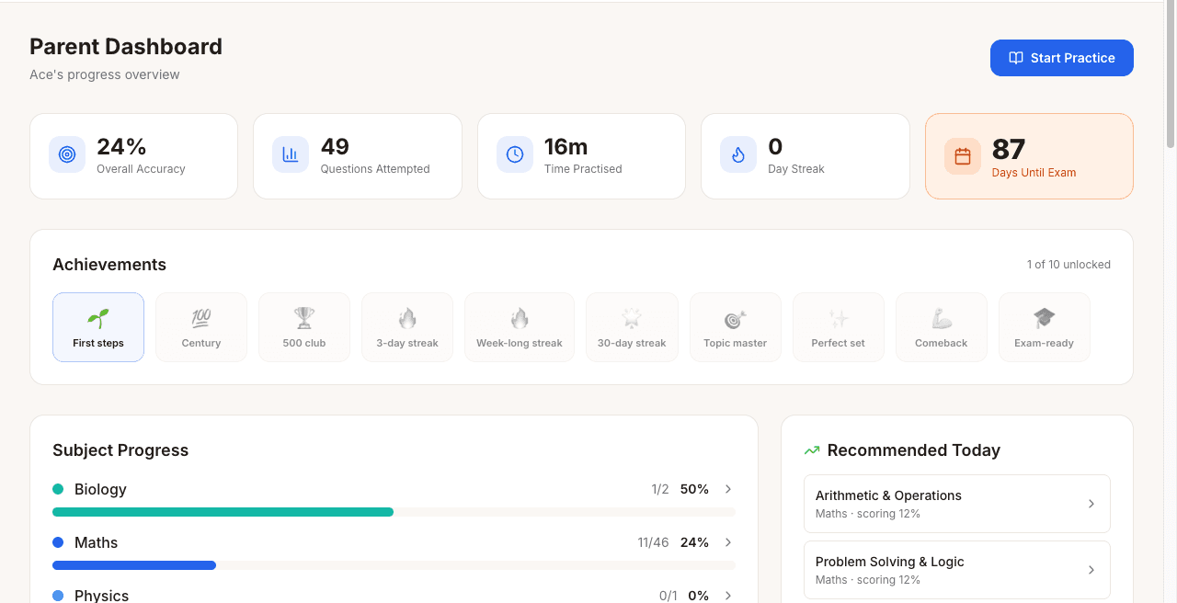Image resolution: width=1177 pixels, height=603 pixels.
Task: Open Problem Solving & Logic recommendation chevron
Action: point(1091,570)
